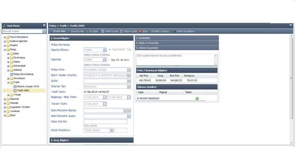The width and height of the screenshot is (295, 165).
Task: Click the main panel restore icon
Action: 291,25
